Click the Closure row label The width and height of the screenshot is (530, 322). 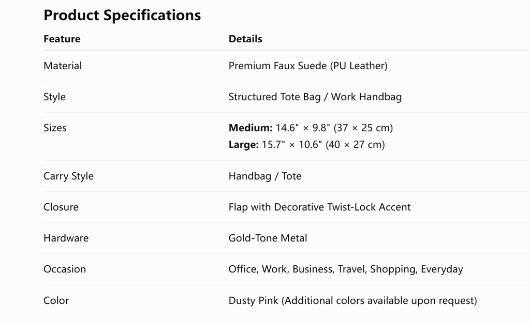[61, 207]
